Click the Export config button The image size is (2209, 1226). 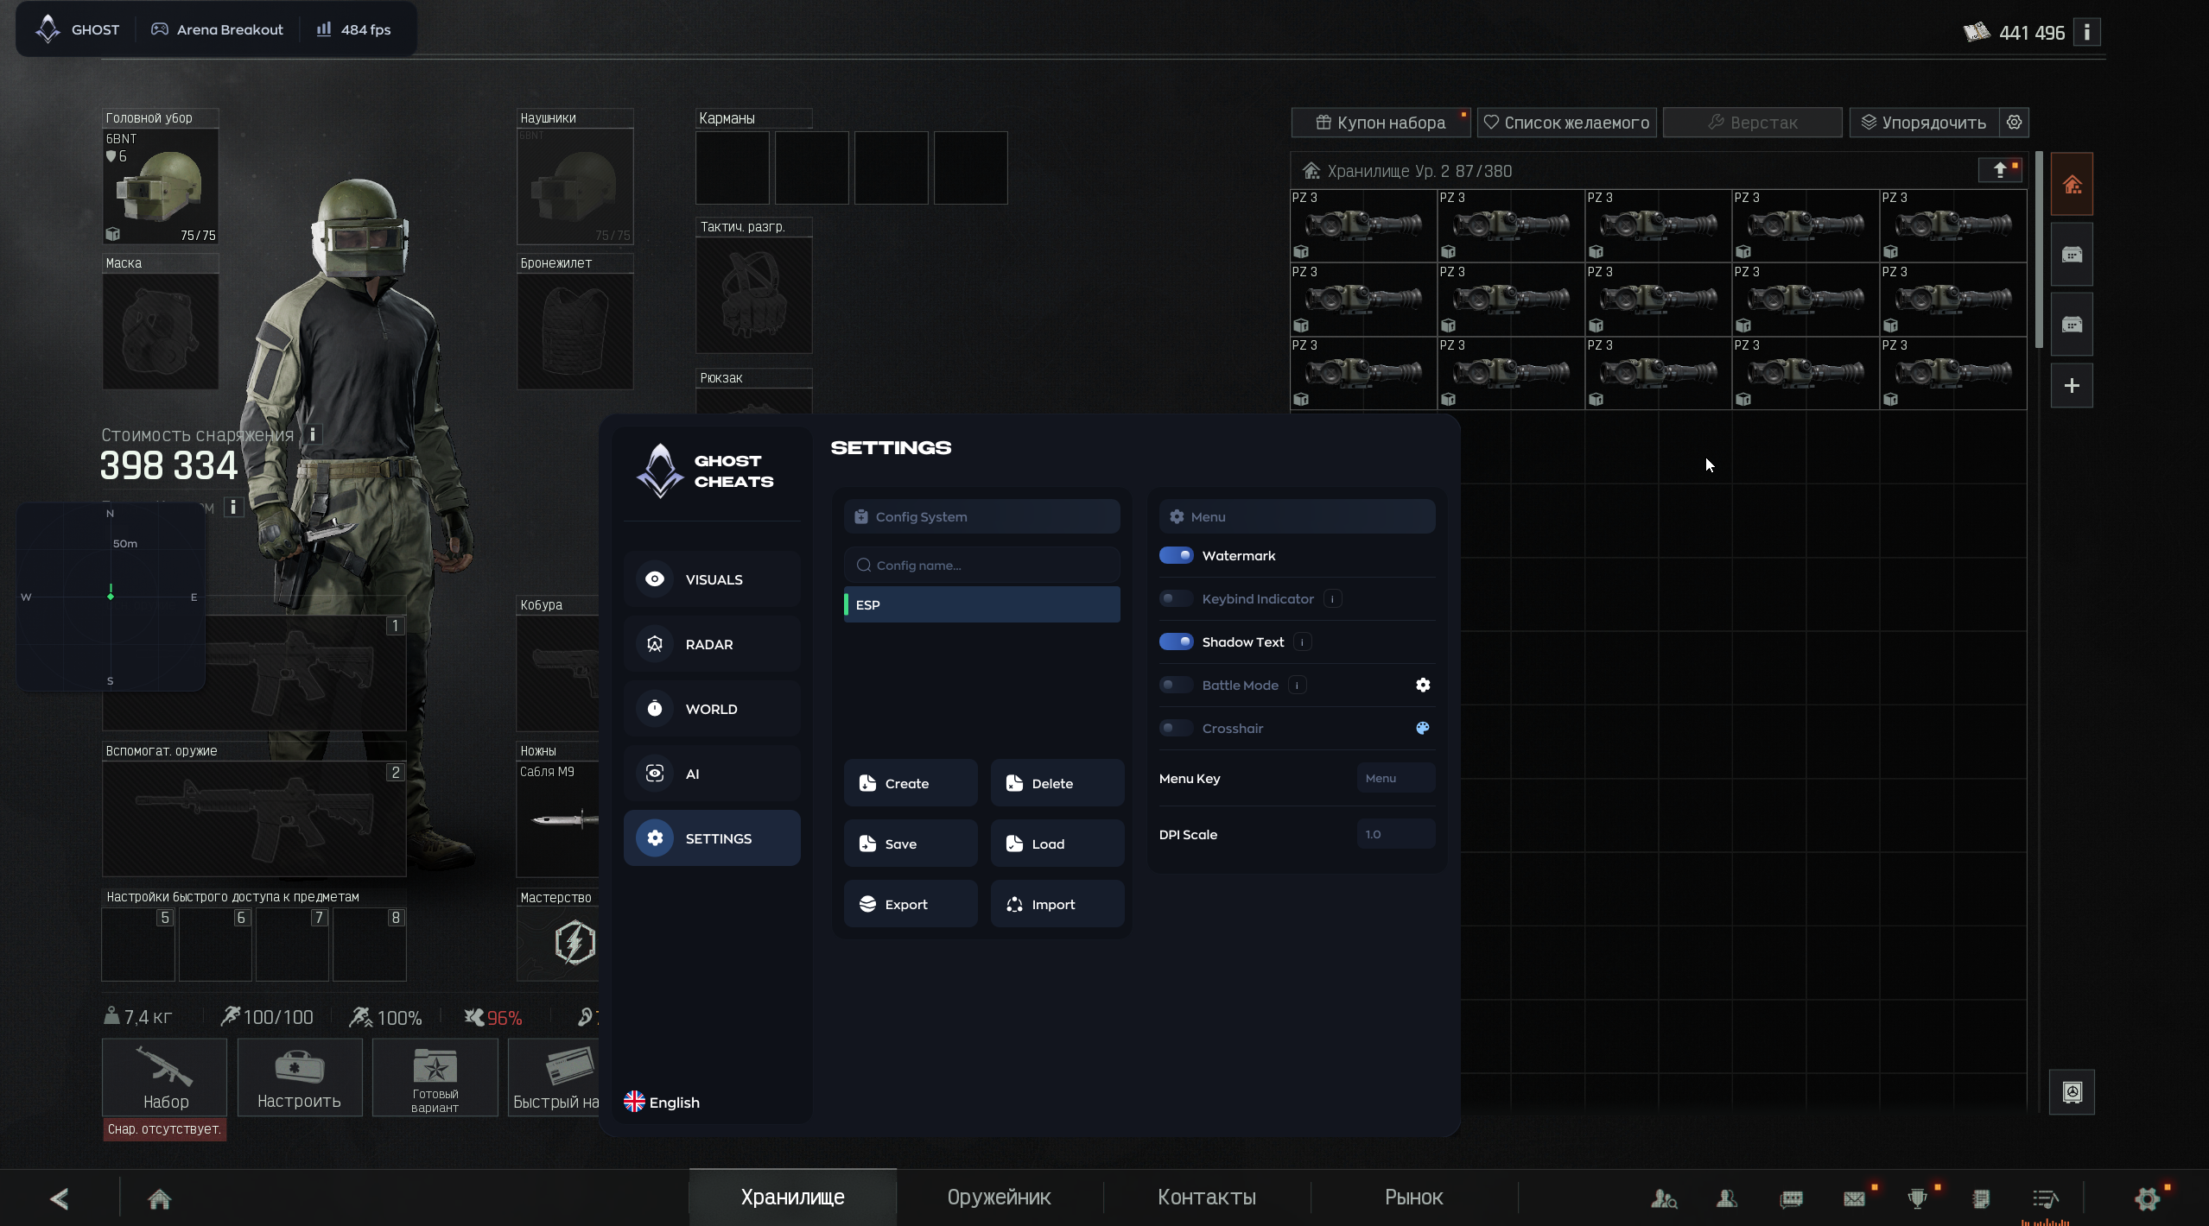911,904
